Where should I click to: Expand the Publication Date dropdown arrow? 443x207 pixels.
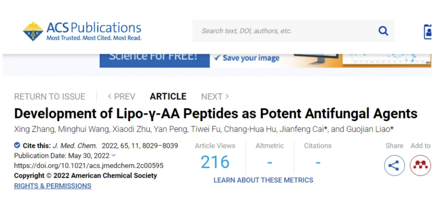(114, 156)
